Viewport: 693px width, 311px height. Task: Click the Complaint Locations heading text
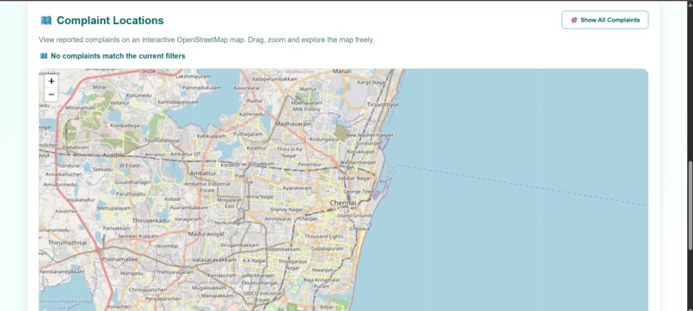[x=110, y=21]
